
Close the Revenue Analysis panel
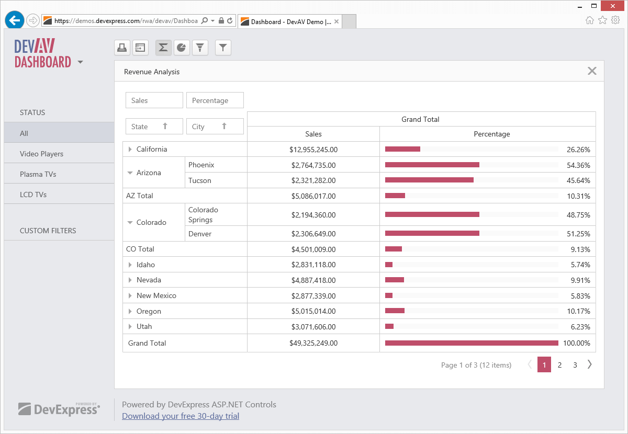point(592,71)
